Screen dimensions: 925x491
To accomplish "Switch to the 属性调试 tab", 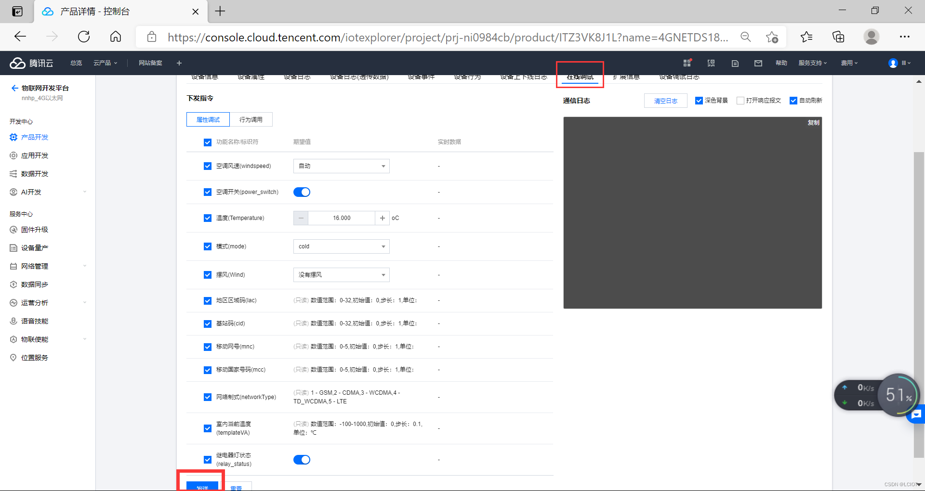I will [x=208, y=119].
